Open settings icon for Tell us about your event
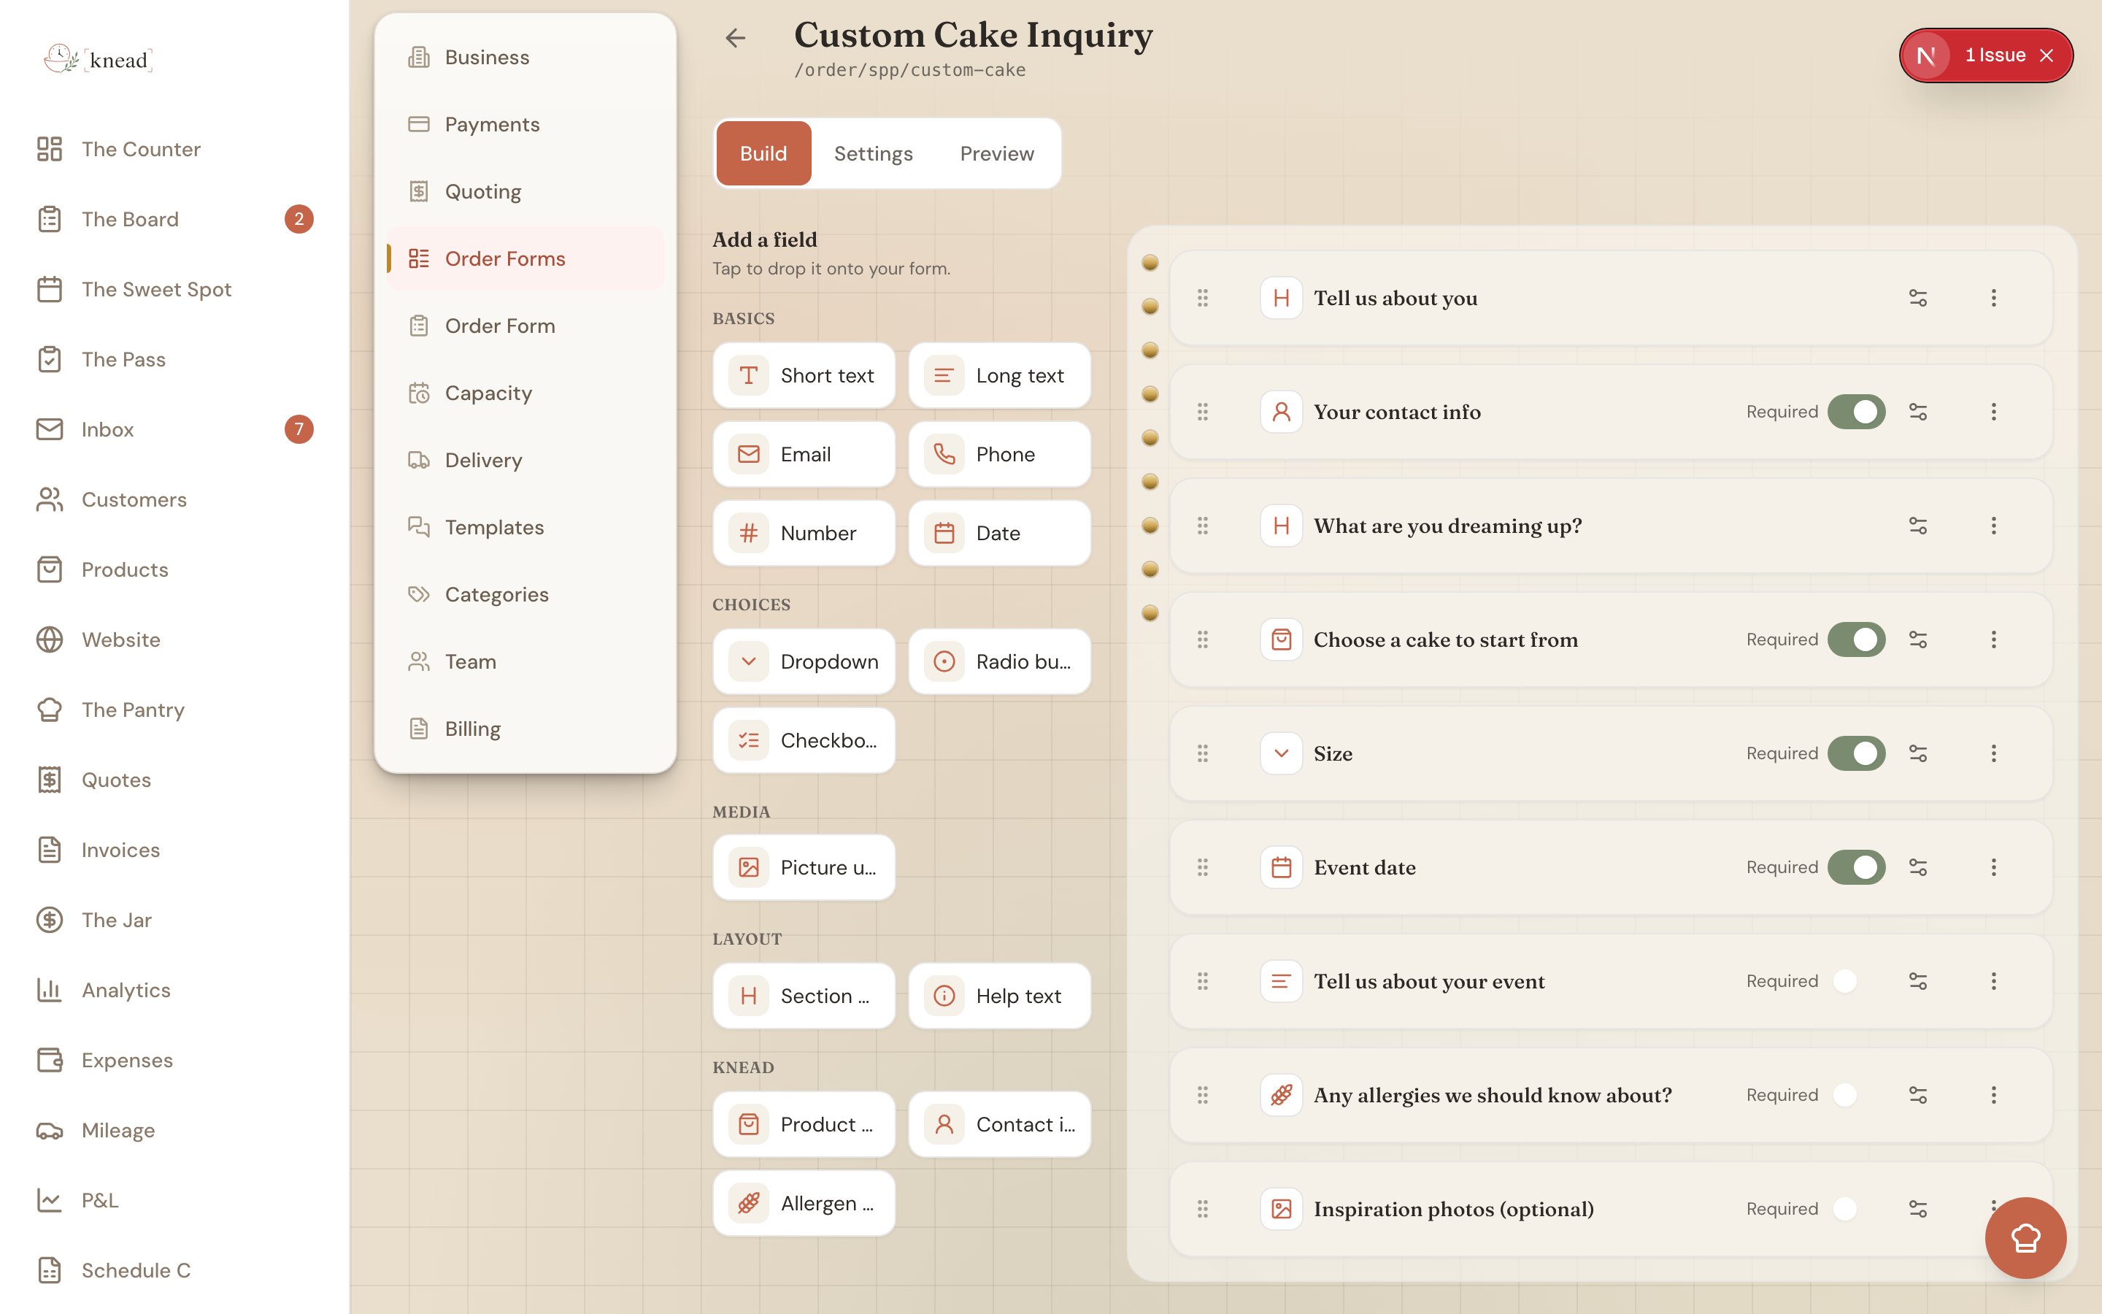The height and width of the screenshot is (1314, 2102). pyautogui.click(x=1918, y=981)
